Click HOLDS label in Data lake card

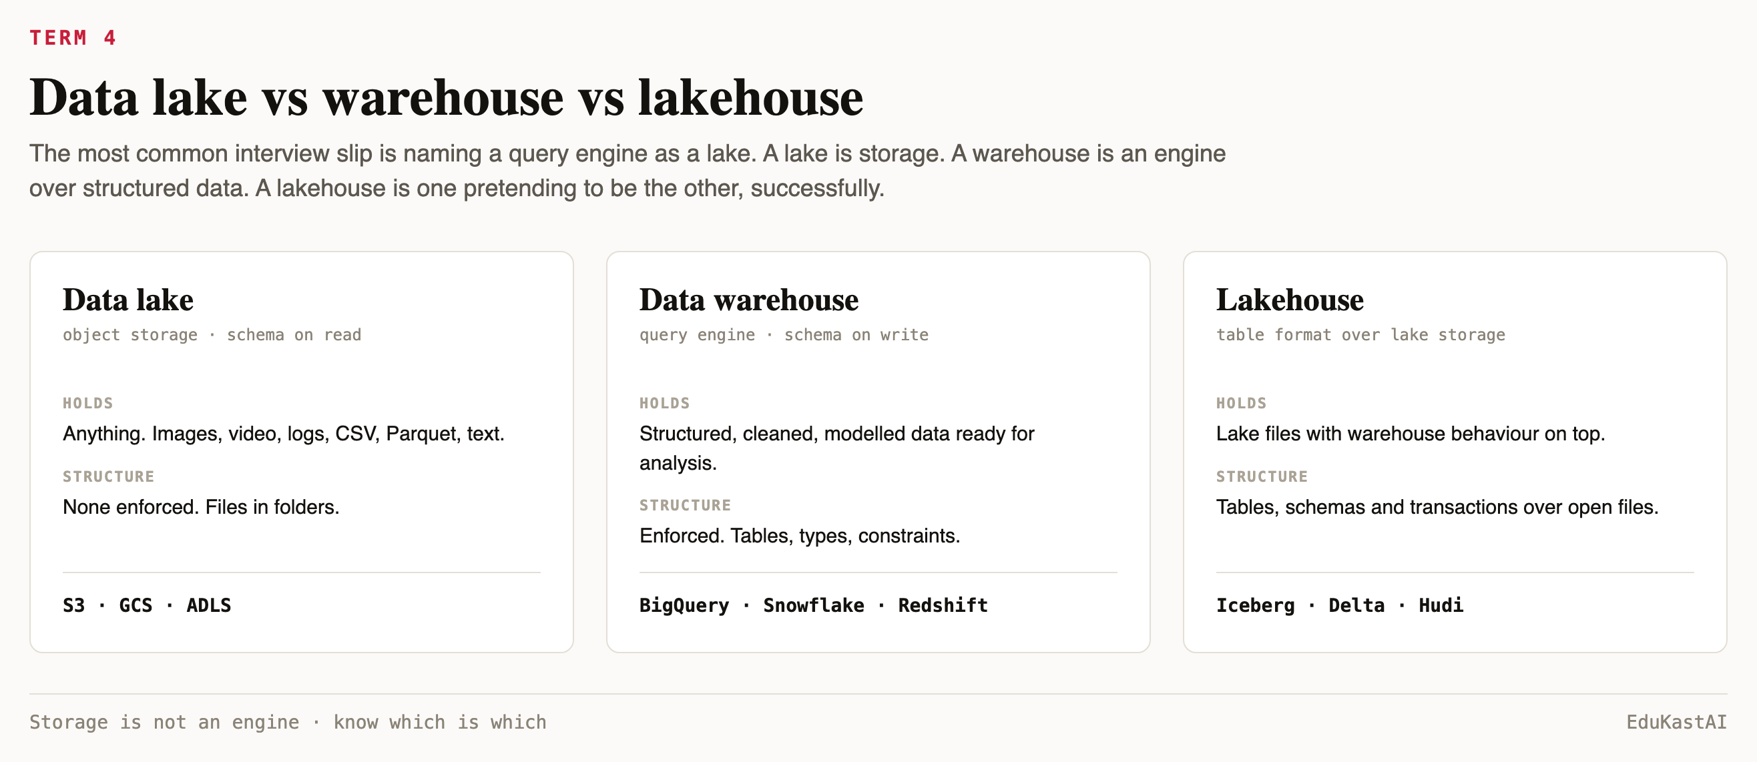click(x=88, y=404)
